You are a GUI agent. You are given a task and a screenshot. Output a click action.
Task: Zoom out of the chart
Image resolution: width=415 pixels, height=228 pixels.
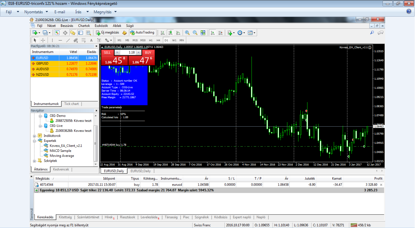click(x=195, y=33)
